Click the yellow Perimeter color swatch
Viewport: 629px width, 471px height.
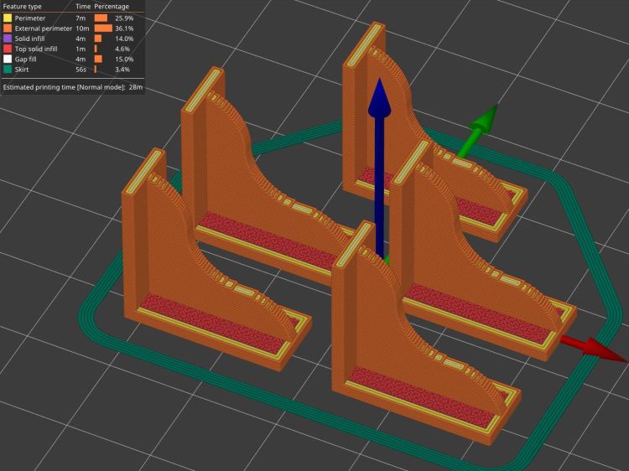[x=8, y=18]
